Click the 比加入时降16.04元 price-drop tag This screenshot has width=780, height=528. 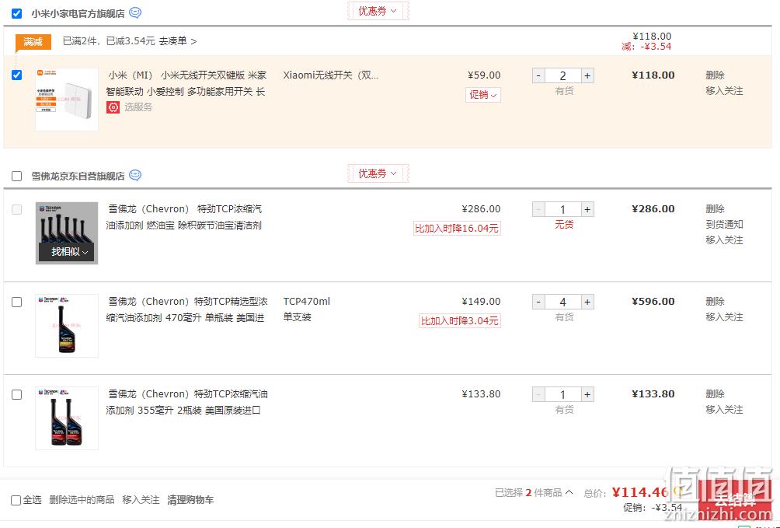point(457,228)
